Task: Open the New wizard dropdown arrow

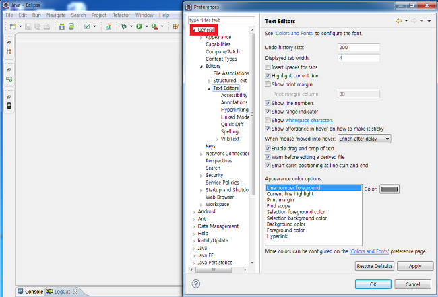Action: tap(20, 26)
